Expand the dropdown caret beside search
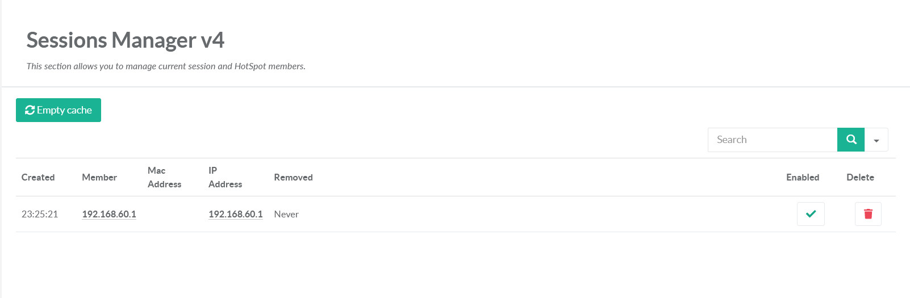The height and width of the screenshot is (298, 910). click(876, 140)
